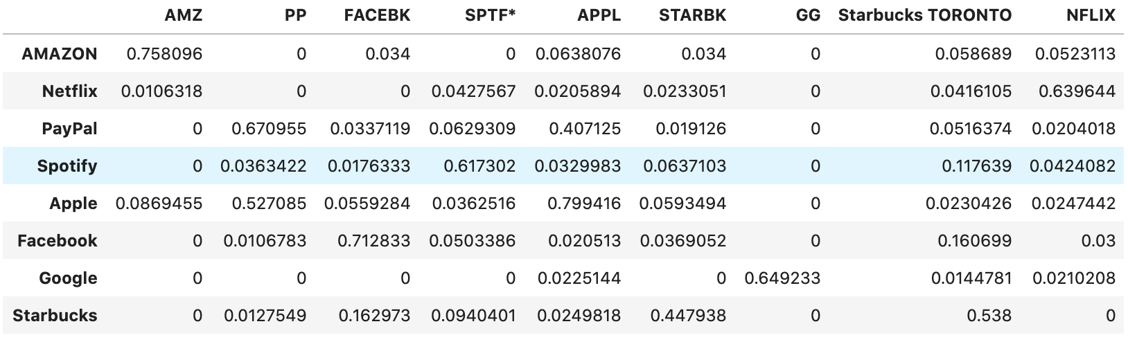Click the cell containing 0.758096
Screen dimensions: 1128x342
click(x=164, y=54)
